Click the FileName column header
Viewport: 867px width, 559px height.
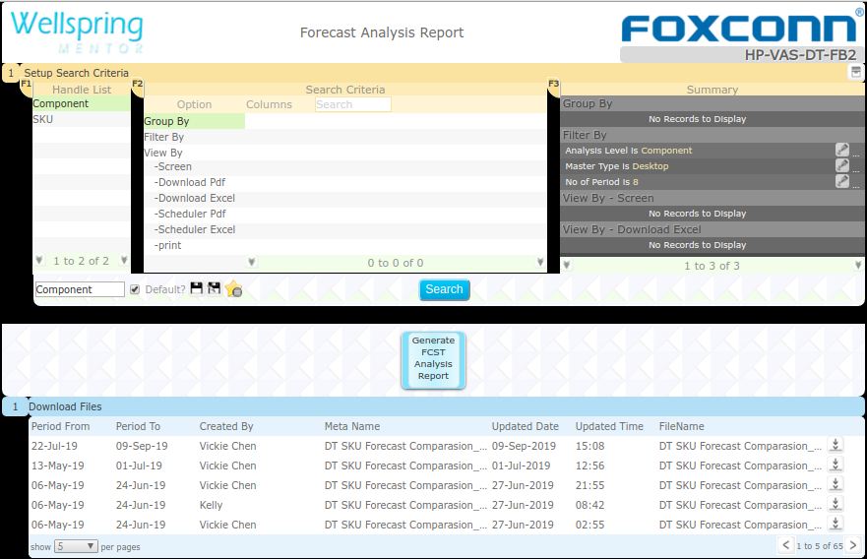click(681, 426)
